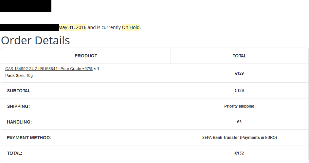Click the SEPA Bank Transfer payment text
309x163 pixels.
tap(239, 138)
